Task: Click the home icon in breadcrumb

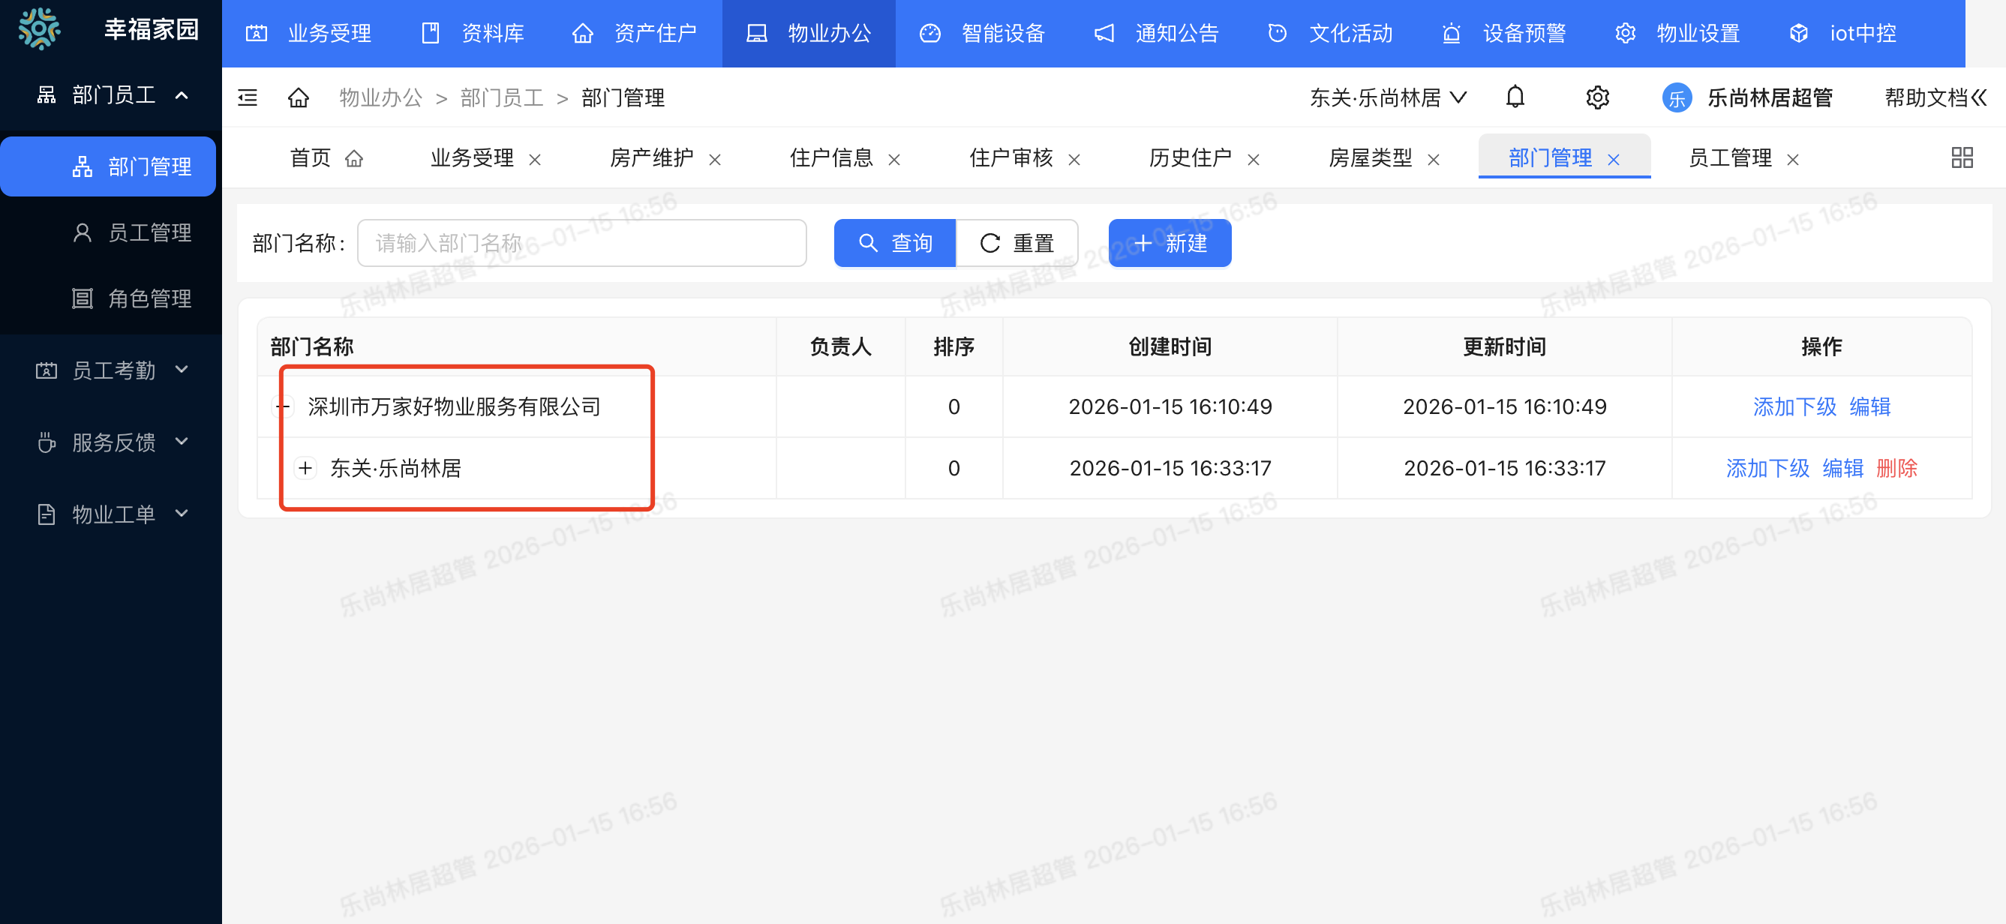Action: [299, 97]
